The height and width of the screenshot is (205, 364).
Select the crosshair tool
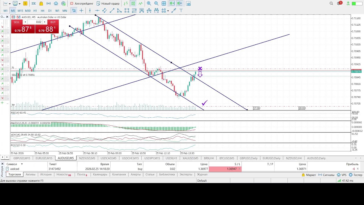coord(81,11)
